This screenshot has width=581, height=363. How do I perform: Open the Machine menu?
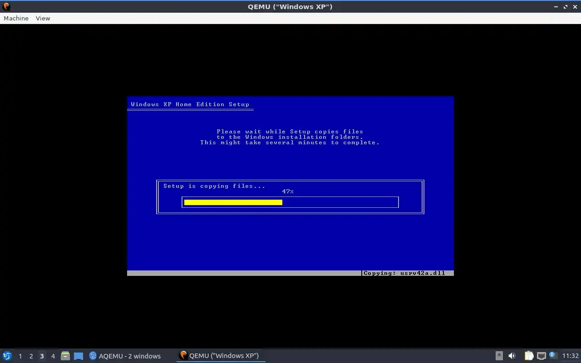tap(16, 18)
